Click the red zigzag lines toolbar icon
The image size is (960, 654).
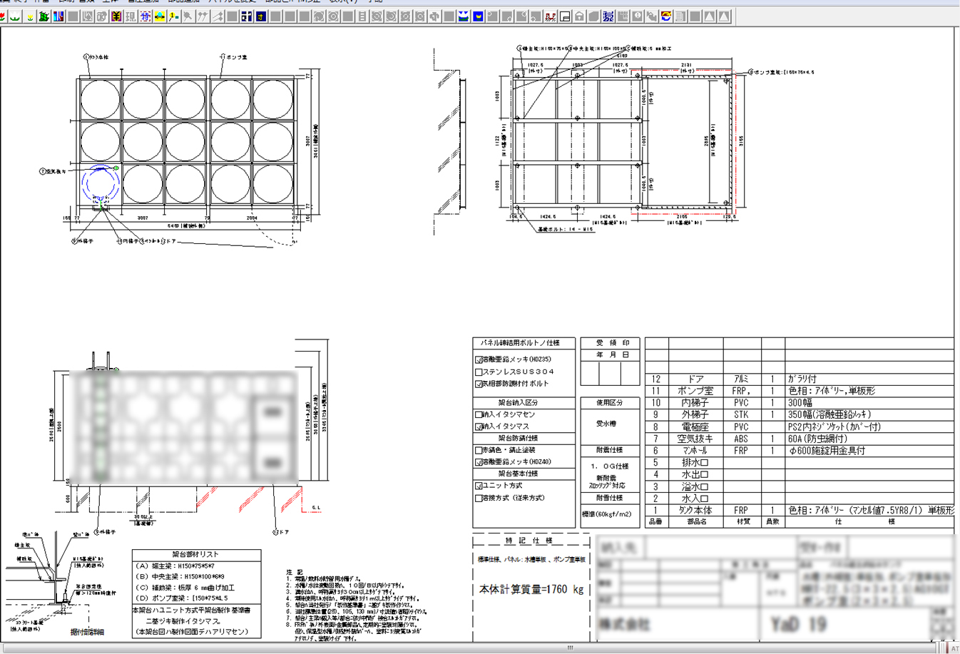(550, 16)
